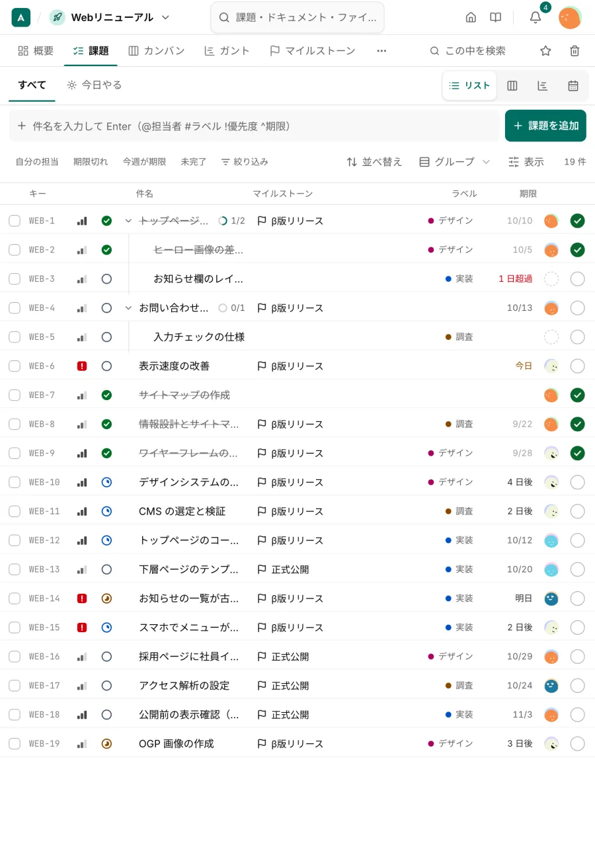Click urgent priority icon of WEB-14
Viewport: 595px width, 857px height.
(82, 598)
